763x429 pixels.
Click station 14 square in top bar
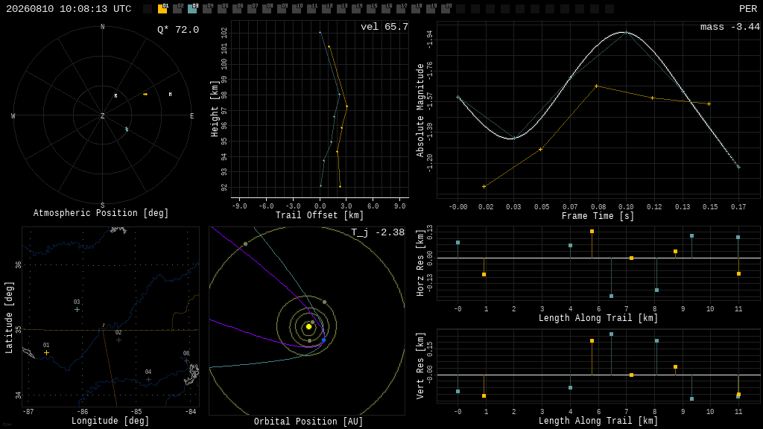pyautogui.click(x=356, y=9)
